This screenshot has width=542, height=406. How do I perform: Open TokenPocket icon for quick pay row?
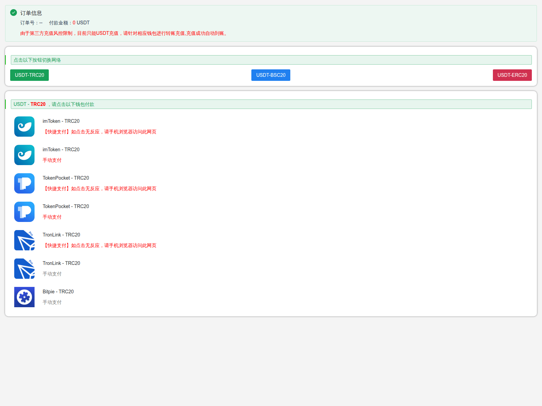[24, 183]
